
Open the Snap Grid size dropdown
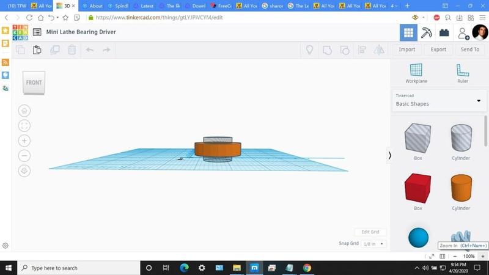pyautogui.click(x=373, y=244)
